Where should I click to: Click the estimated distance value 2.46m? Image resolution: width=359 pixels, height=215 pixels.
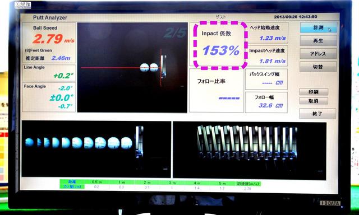pos(61,58)
